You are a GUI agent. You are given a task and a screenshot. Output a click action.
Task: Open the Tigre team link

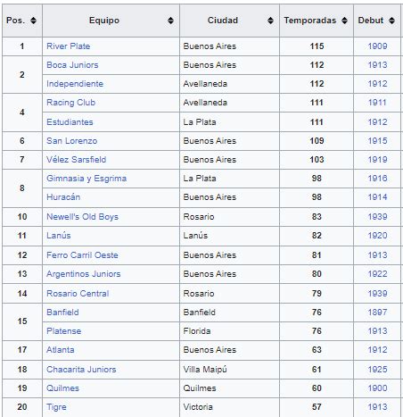click(x=56, y=407)
